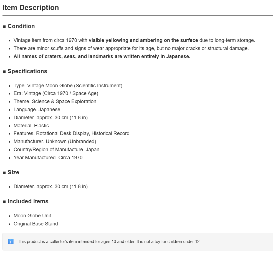Image resolution: width=273 pixels, height=256 pixels.
Task: Click the Type: Vintage Moon Globe line
Action: tap(68, 86)
